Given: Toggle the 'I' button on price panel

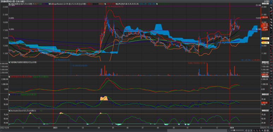Looking at the screenshot, I should click(265, 4).
